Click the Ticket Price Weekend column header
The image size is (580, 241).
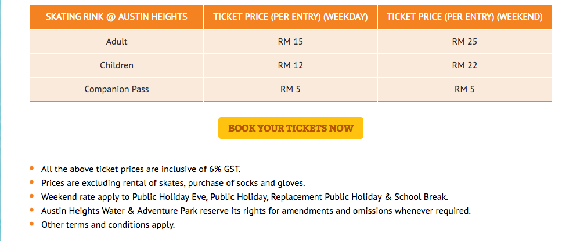[464, 17]
